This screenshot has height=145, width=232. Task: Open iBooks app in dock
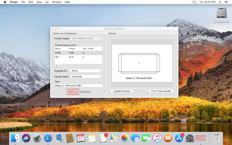tap(168, 138)
